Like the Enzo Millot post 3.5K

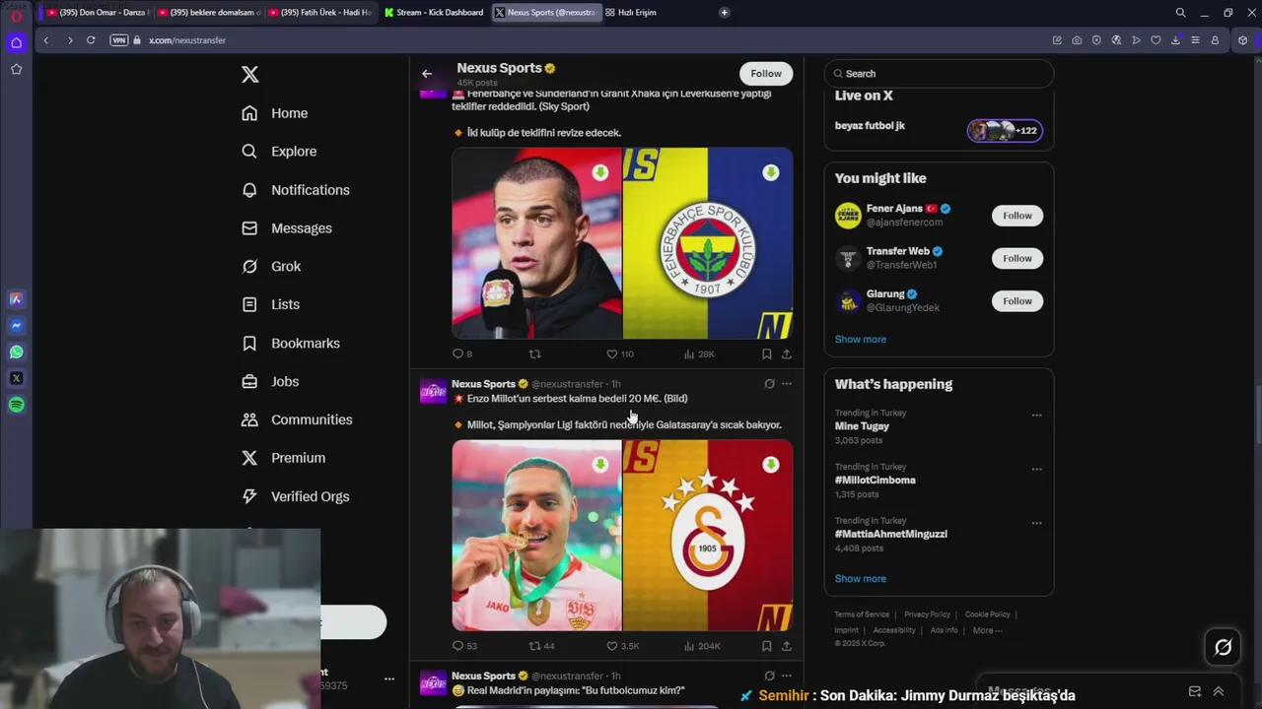coord(623,647)
